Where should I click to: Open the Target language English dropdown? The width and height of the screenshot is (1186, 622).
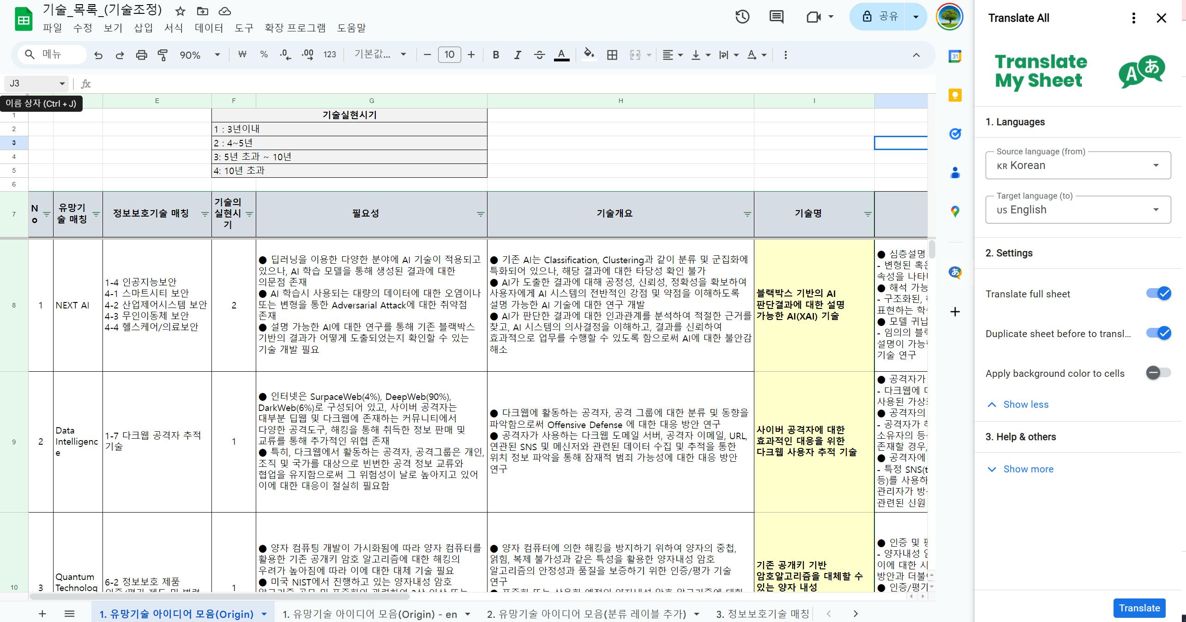1078,210
